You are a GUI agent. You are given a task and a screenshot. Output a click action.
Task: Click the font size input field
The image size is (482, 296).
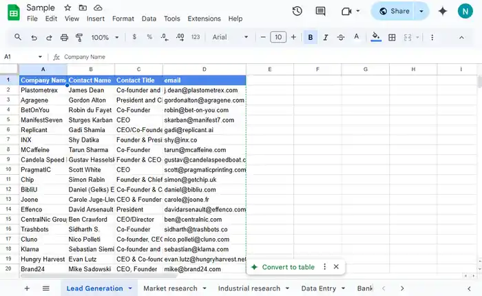(278, 37)
